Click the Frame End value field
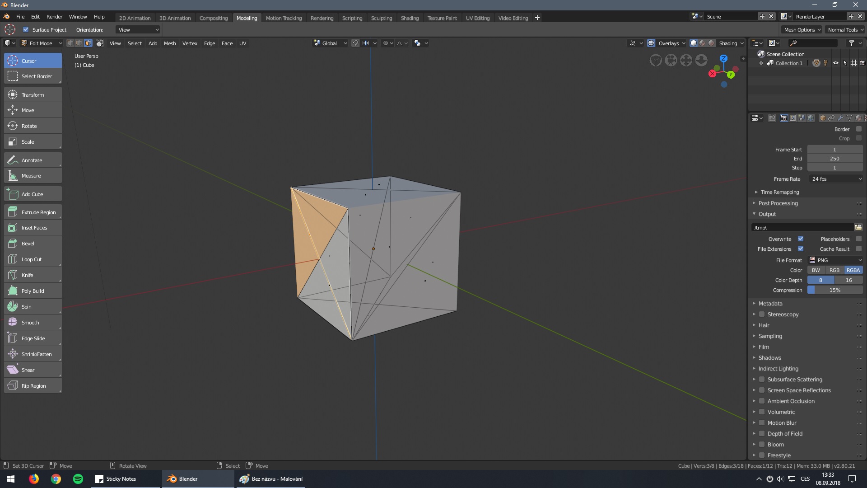867x488 pixels. point(834,159)
